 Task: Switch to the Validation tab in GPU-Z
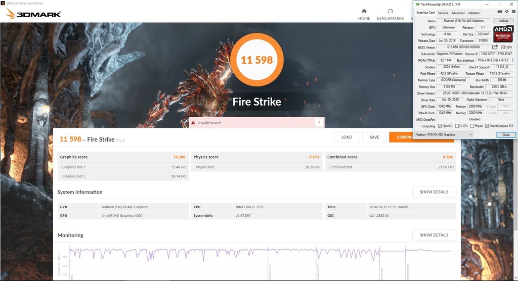pyautogui.click(x=473, y=13)
